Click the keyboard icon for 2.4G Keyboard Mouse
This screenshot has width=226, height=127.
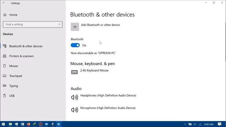[x=75, y=72]
